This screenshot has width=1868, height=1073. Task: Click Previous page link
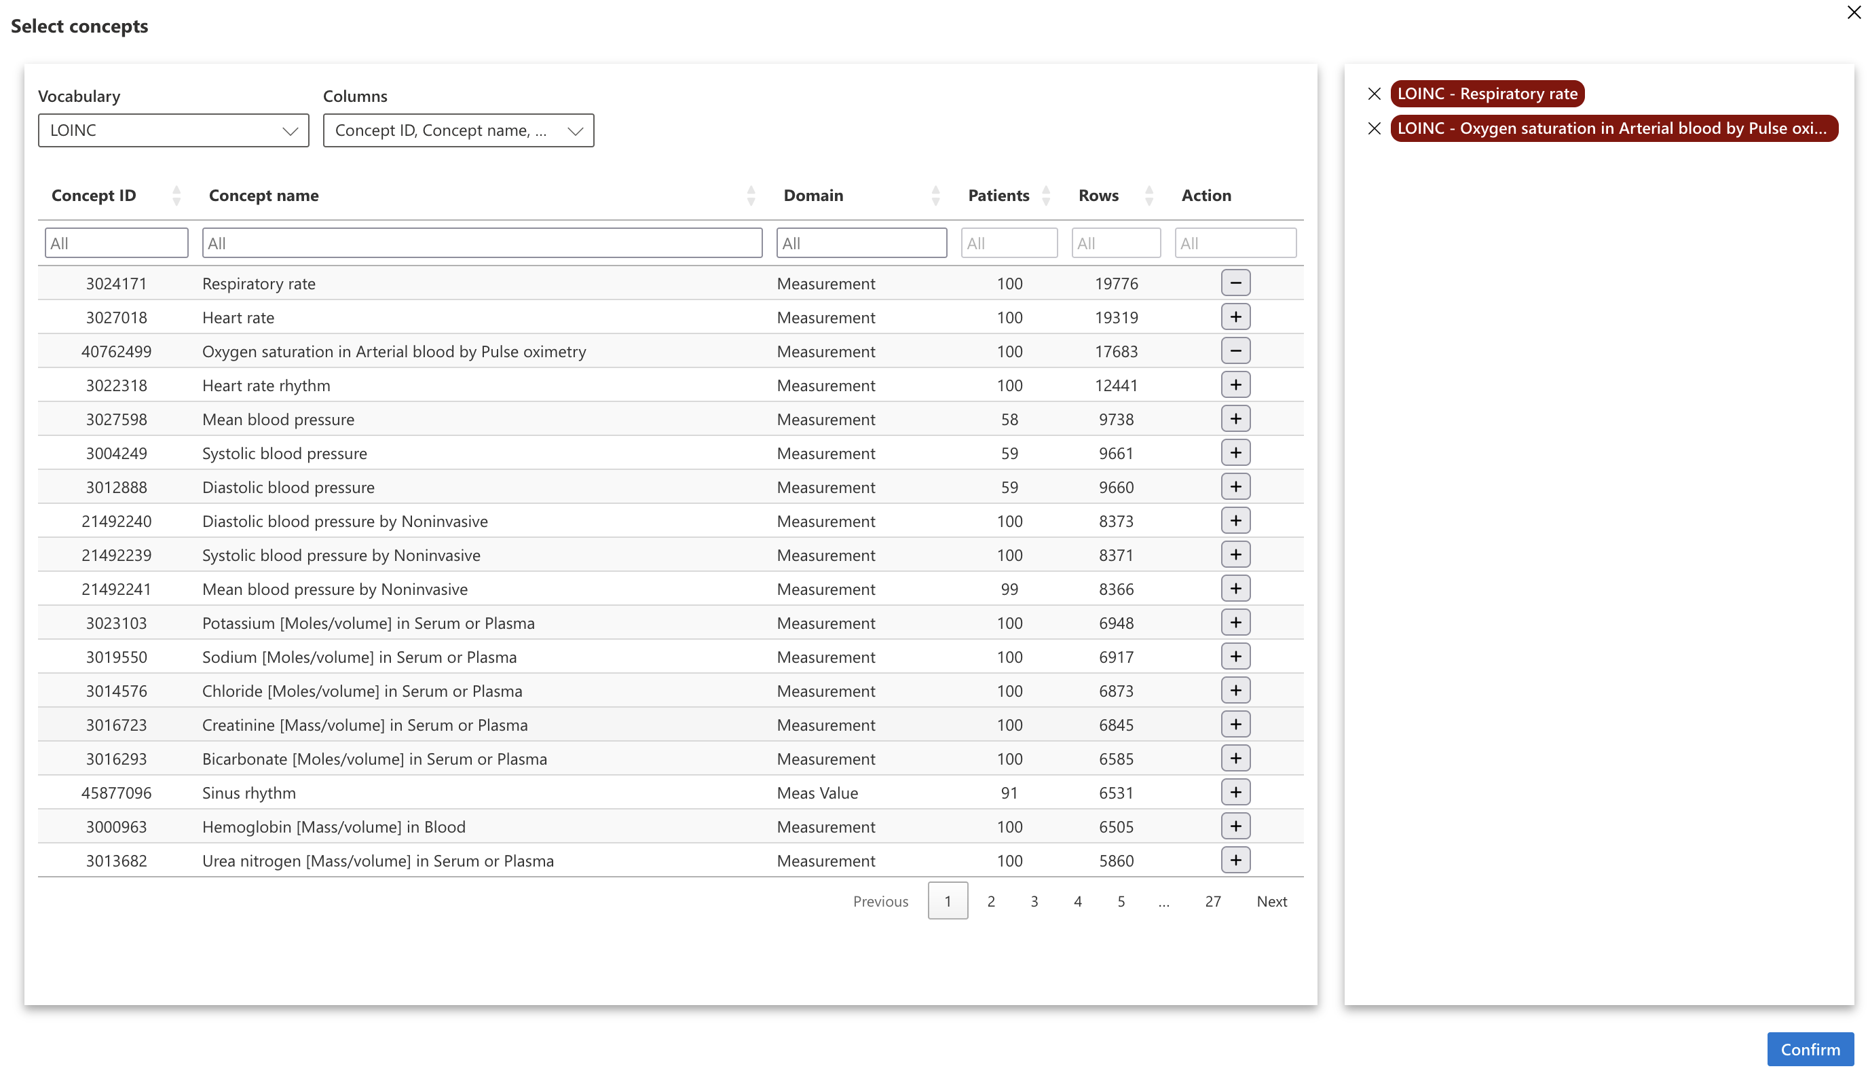pos(880,901)
